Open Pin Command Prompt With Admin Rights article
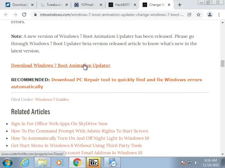Viewport: 225px width, 168px height. click(x=80, y=131)
